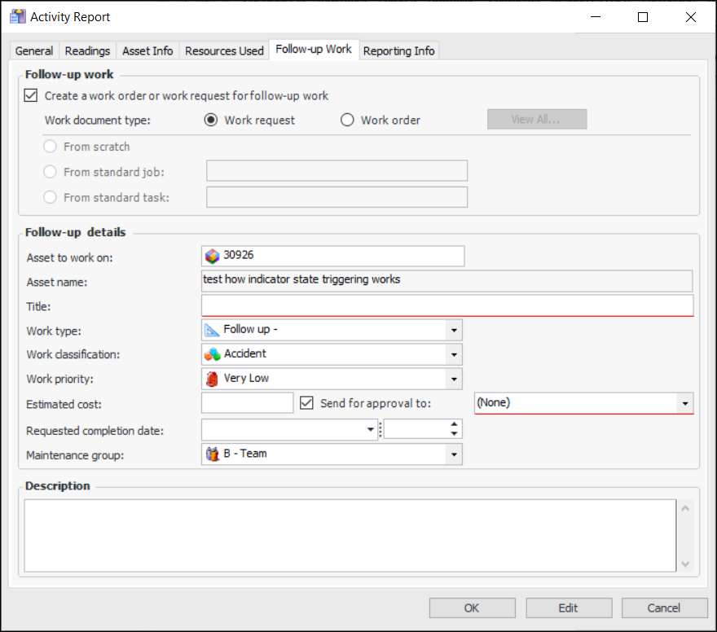The width and height of the screenshot is (717, 632).
Task: Click the Asset to work on field
Action: 333,256
